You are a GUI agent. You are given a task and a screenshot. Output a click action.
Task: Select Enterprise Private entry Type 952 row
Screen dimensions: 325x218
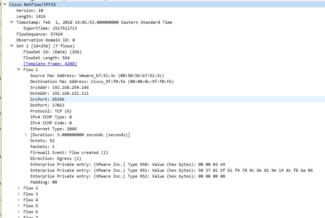coord(127,176)
